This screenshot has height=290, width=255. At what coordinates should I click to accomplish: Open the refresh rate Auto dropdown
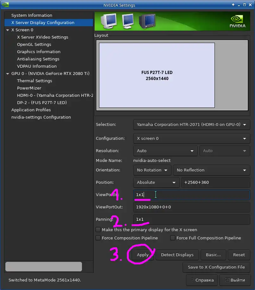tap(225, 151)
